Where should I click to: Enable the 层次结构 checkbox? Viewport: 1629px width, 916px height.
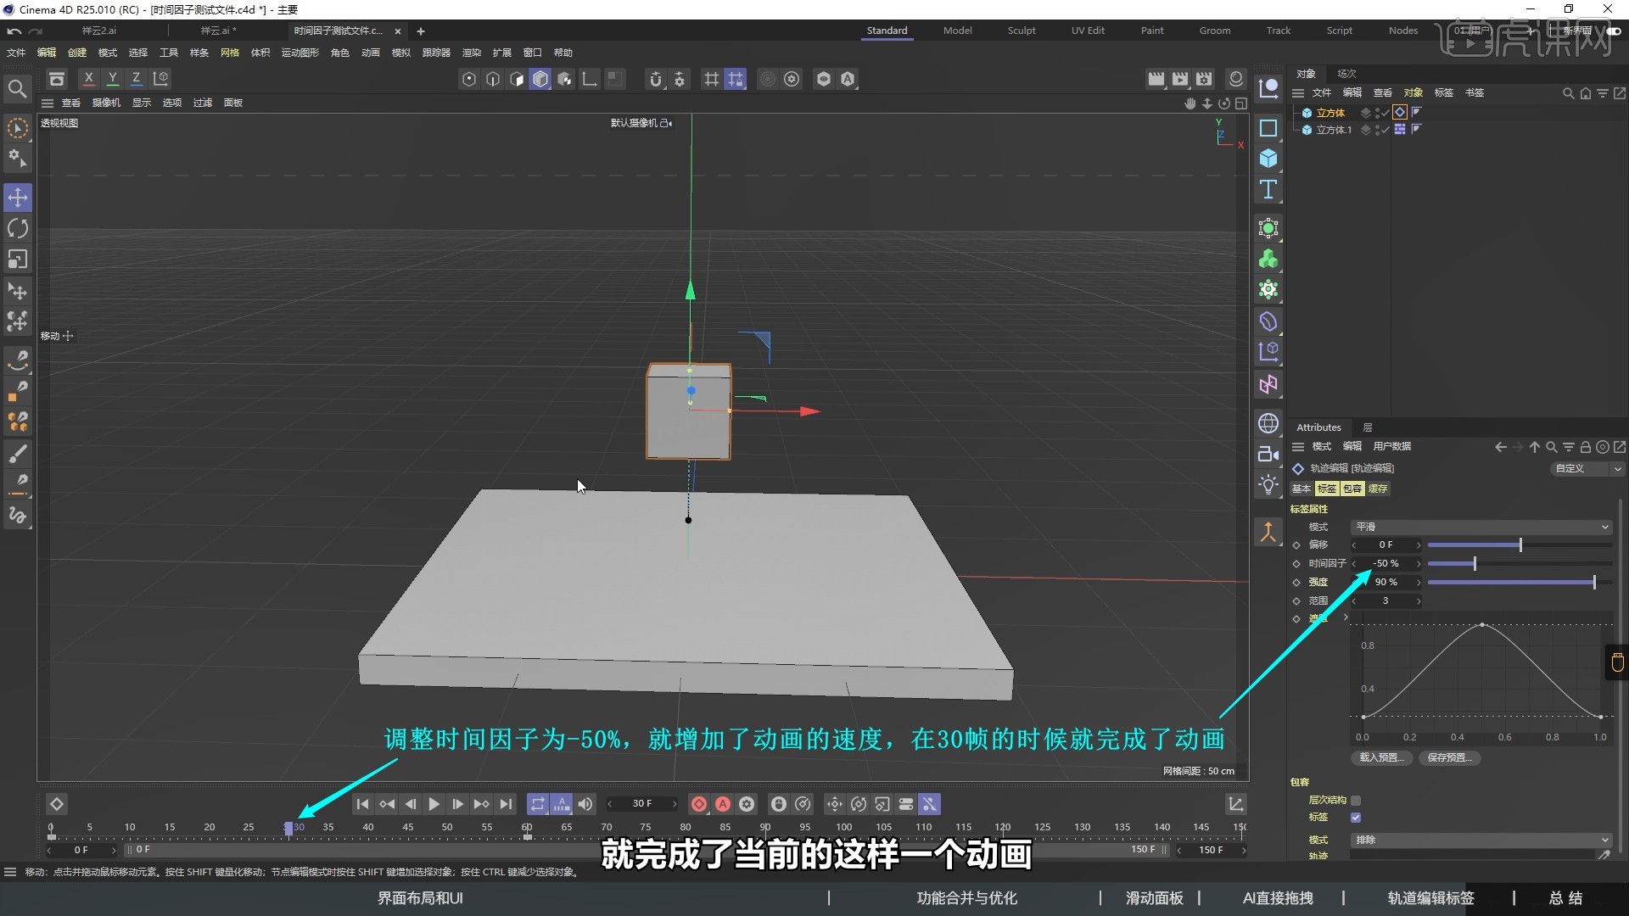pos(1357,800)
